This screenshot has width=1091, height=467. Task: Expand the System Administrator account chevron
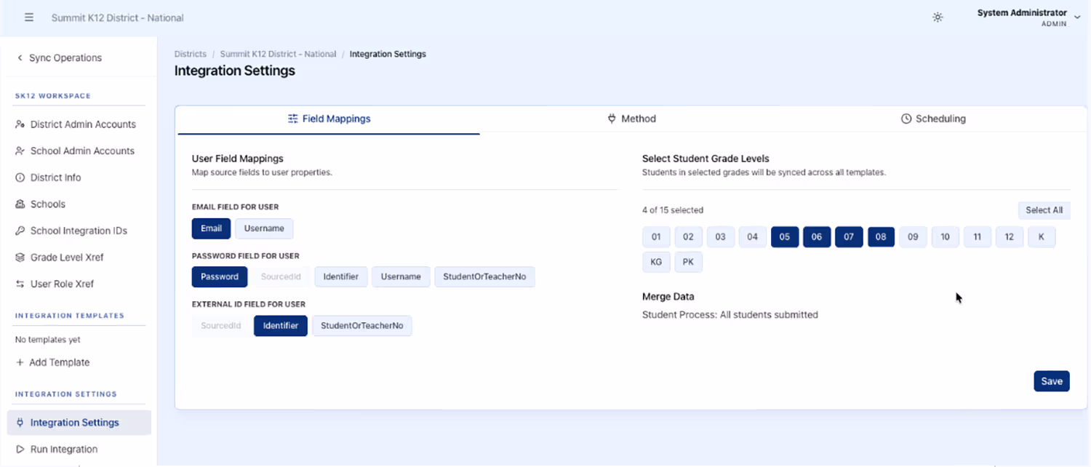[1077, 17]
